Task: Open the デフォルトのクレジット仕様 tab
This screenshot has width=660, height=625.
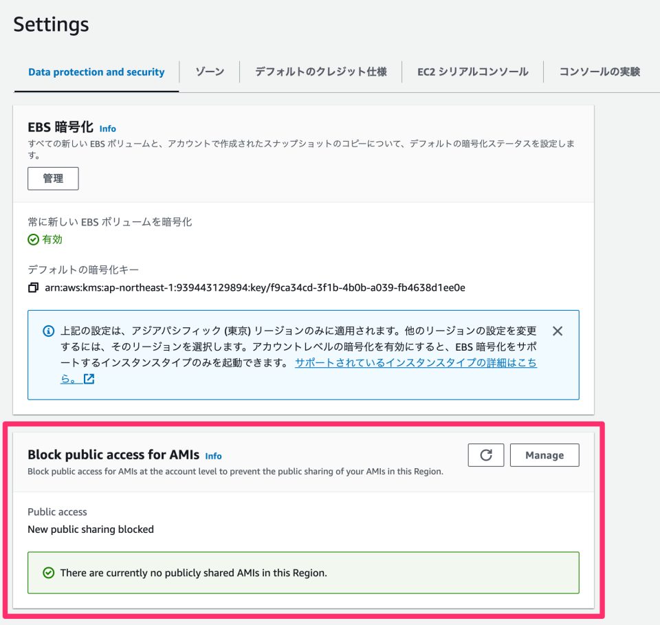Action: [320, 72]
